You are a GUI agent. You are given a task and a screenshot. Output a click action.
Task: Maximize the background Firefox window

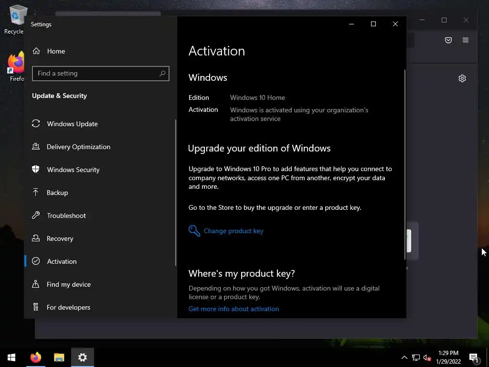pos(444,20)
